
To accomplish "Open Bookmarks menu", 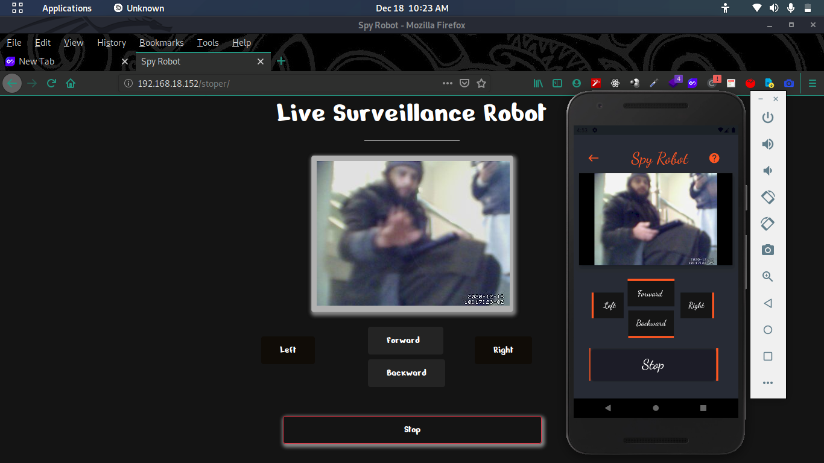I will coord(162,43).
